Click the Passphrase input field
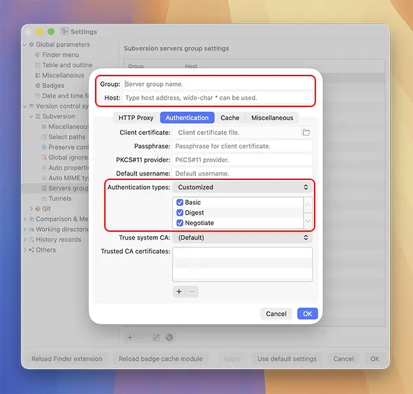 coord(243,146)
